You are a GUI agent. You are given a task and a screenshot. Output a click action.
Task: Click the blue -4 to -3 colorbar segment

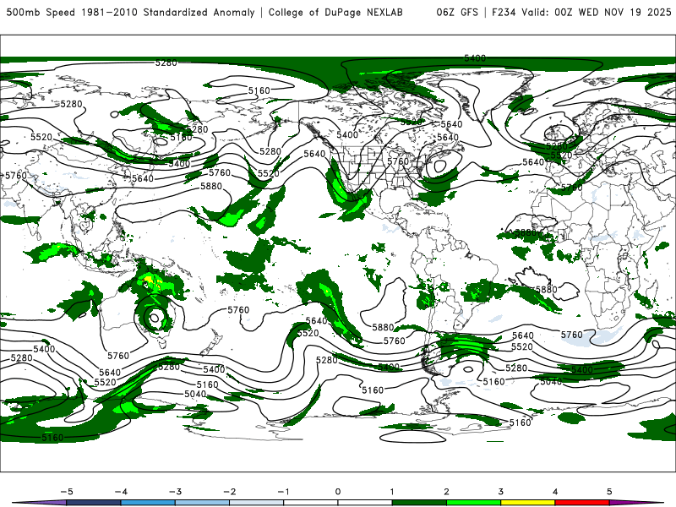tap(148, 503)
